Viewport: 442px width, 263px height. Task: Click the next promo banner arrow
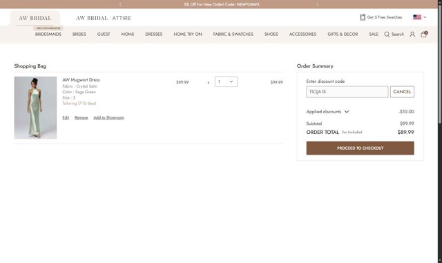click(317, 4)
